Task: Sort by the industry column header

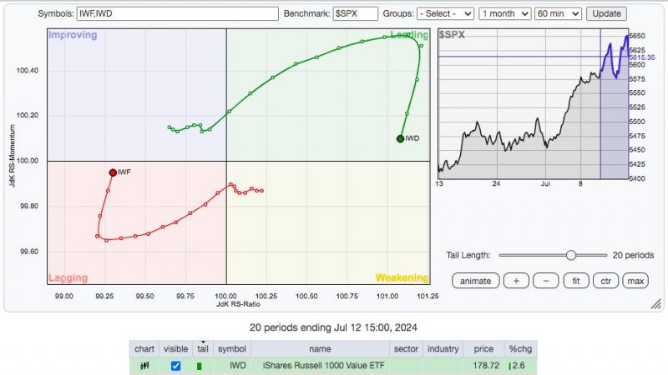Action: point(443,349)
